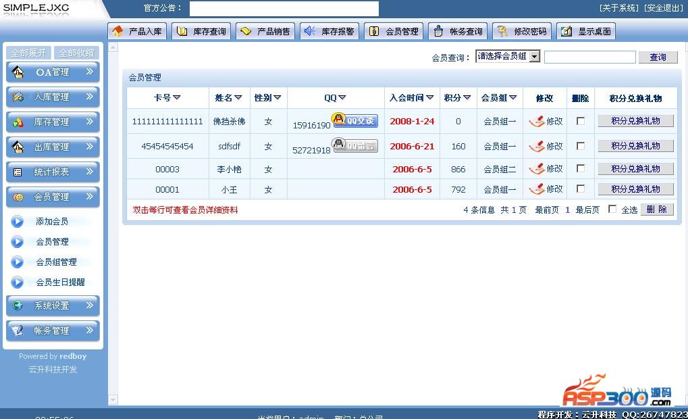Sort by QQ column arrow

[x=342, y=97]
